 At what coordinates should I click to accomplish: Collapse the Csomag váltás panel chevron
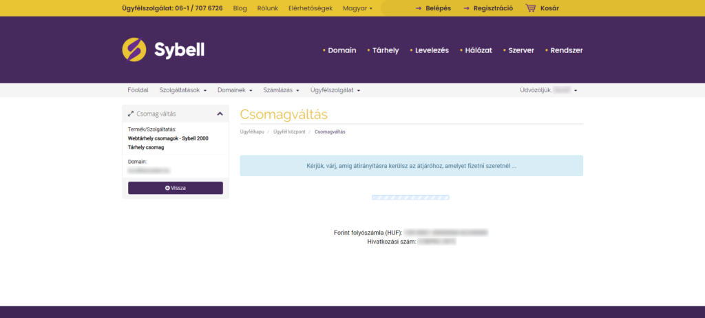(x=220, y=114)
